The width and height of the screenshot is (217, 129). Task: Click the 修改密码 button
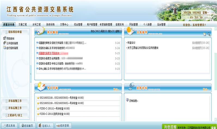point(63,125)
